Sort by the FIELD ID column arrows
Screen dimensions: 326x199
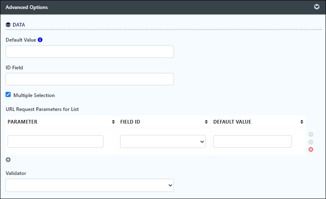point(206,122)
